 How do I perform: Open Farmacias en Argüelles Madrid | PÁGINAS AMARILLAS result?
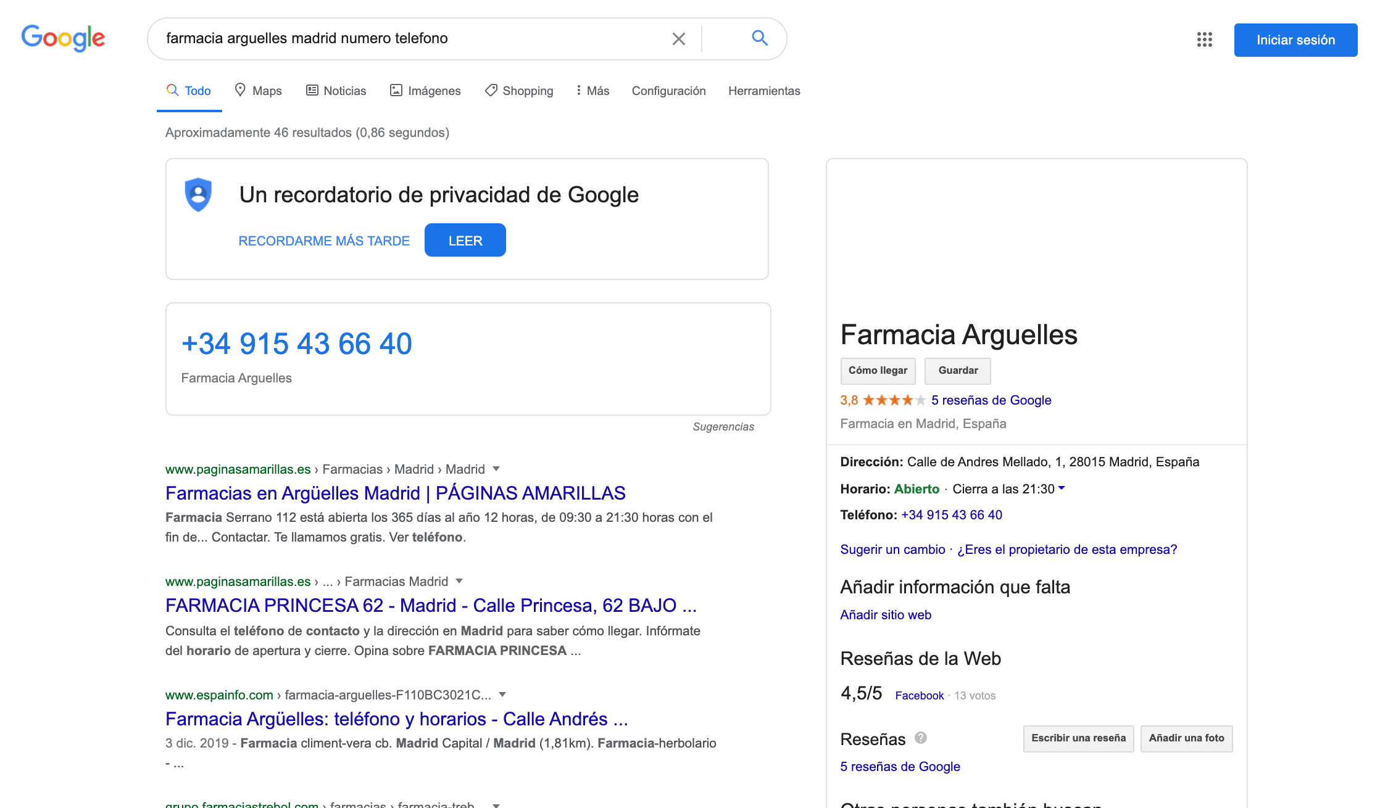(x=396, y=493)
